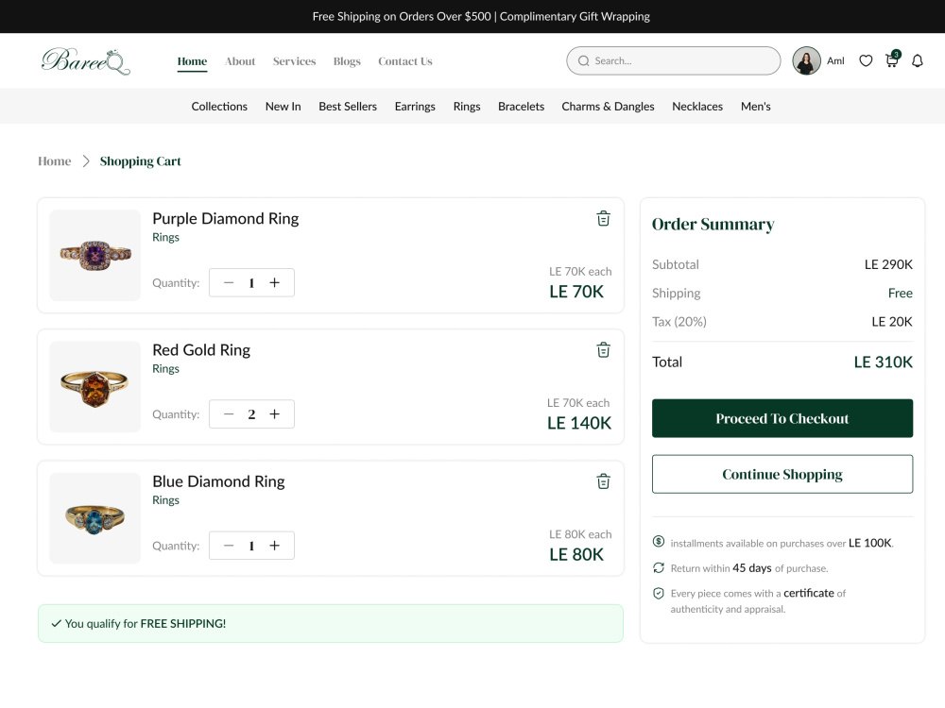Click the breadcrumb chevron separator
The height and width of the screenshot is (708, 945).
pos(86,161)
